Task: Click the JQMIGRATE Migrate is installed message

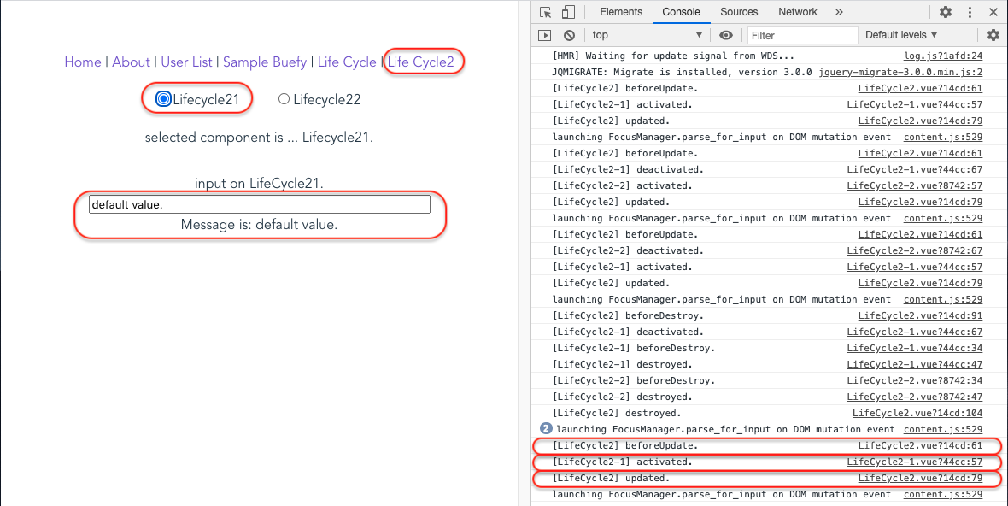Action: pos(682,72)
